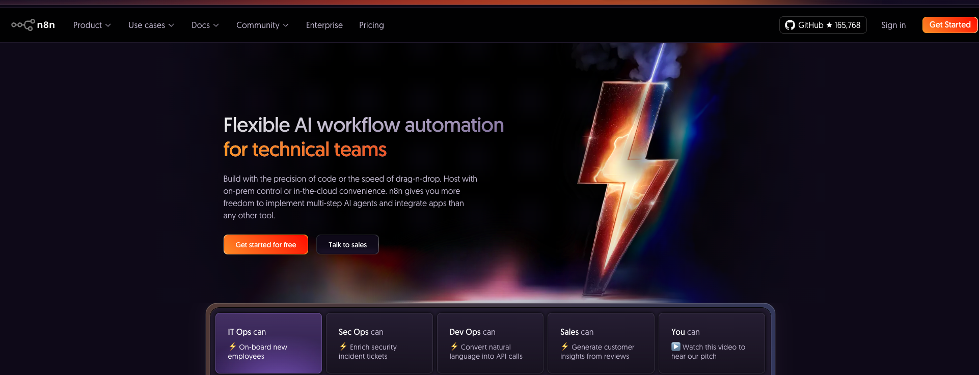
Task: Click the 165,768 star count
Action: click(848, 25)
